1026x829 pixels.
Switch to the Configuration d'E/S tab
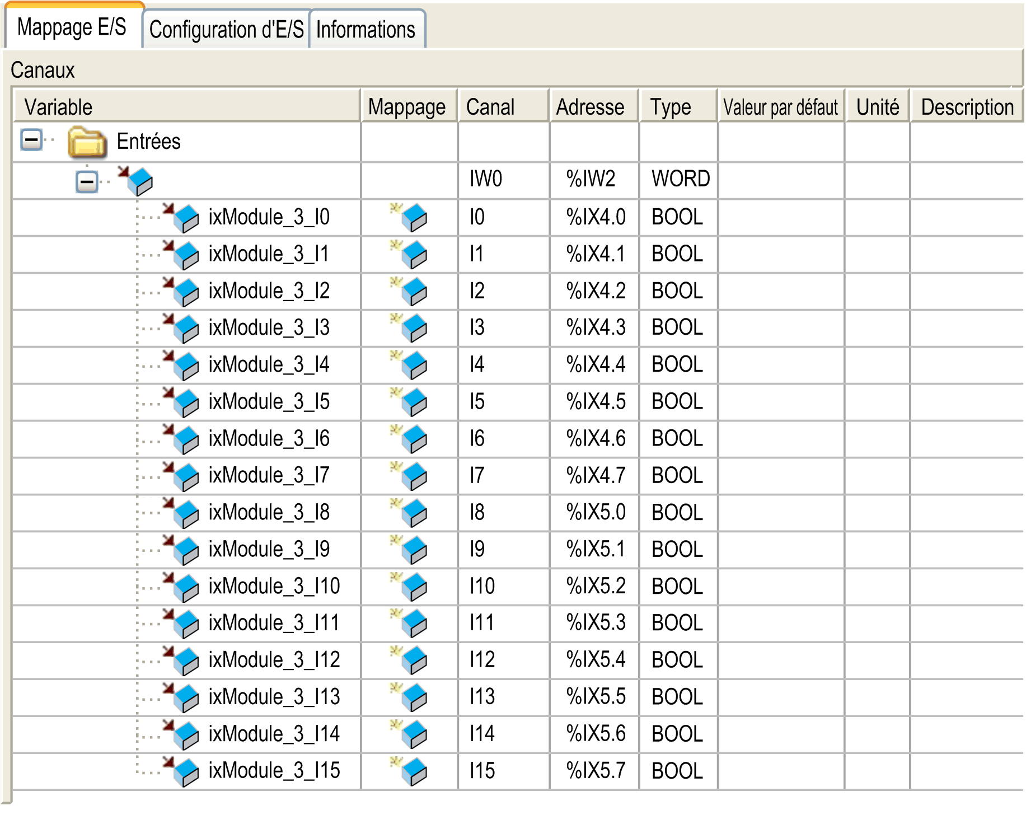click(226, 30)
